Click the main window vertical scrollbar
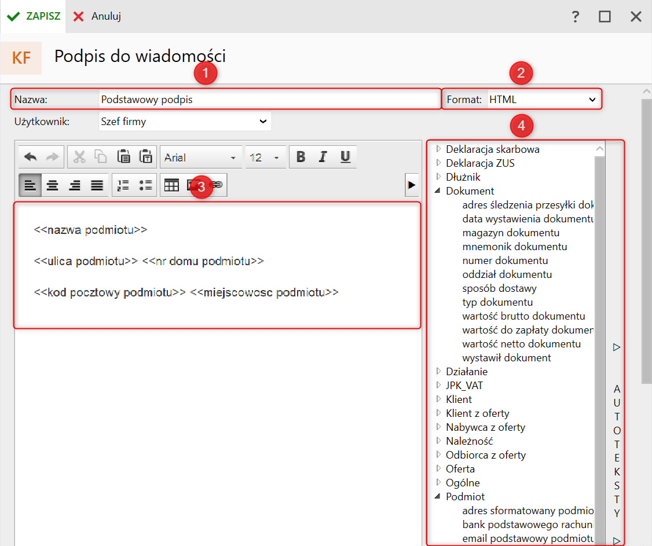 click(x=647, y=241)
